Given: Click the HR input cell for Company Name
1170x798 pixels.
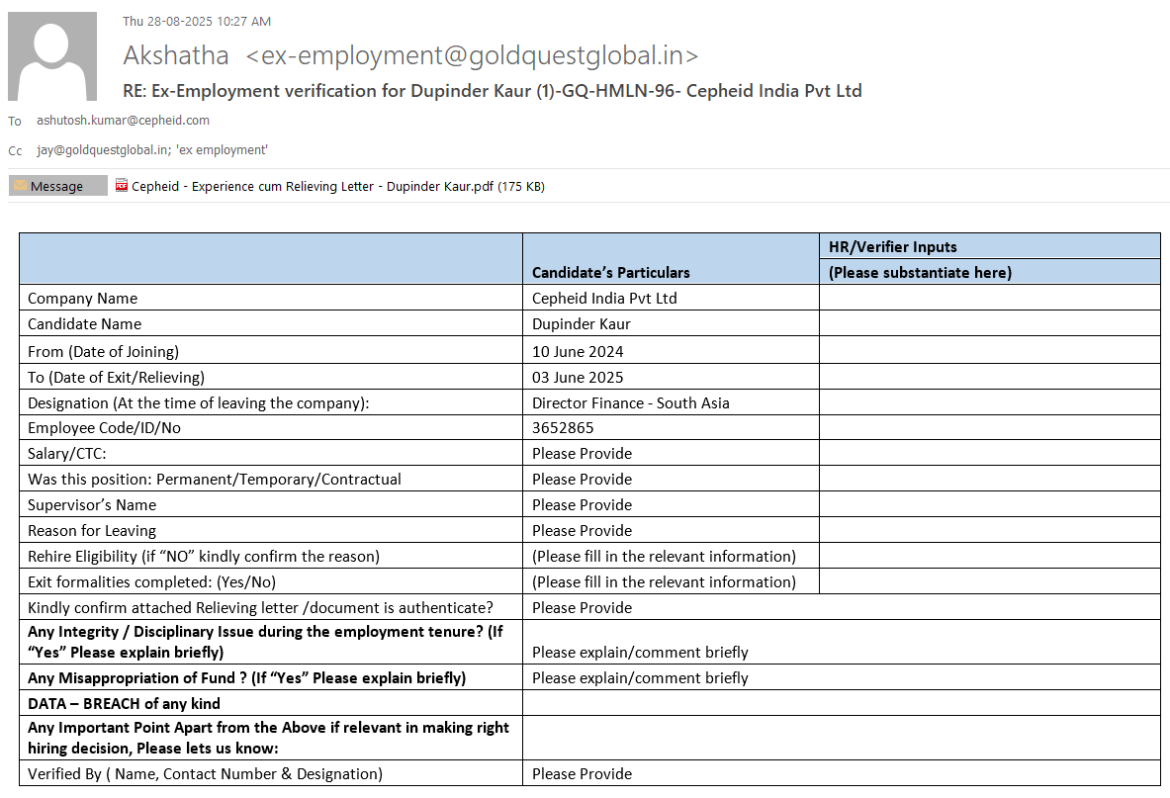Looking at the screenshot, I should (989, 298).
